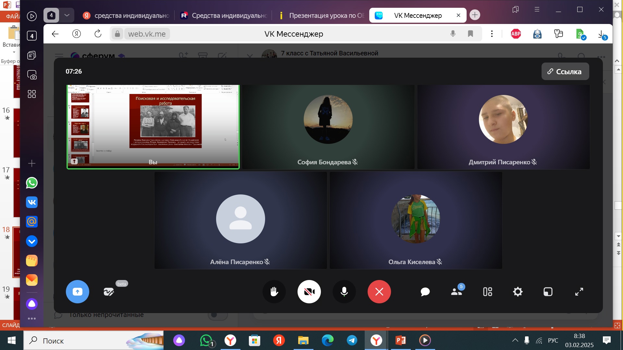Close the VK Мессенджер tab

click(458, 15)
